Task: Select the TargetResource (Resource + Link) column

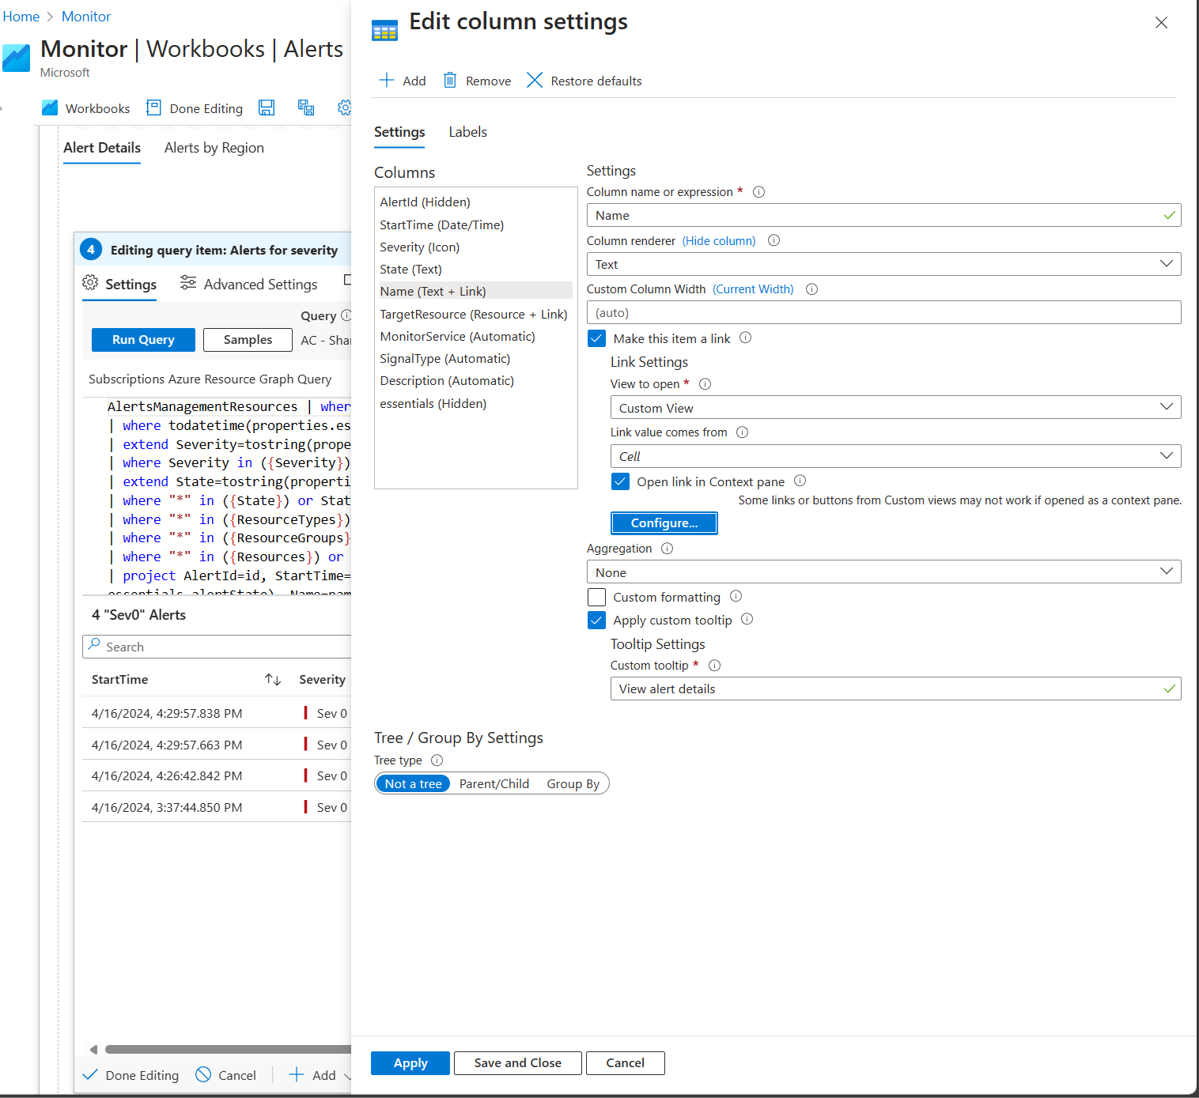Action: click(x=474, y=314)
